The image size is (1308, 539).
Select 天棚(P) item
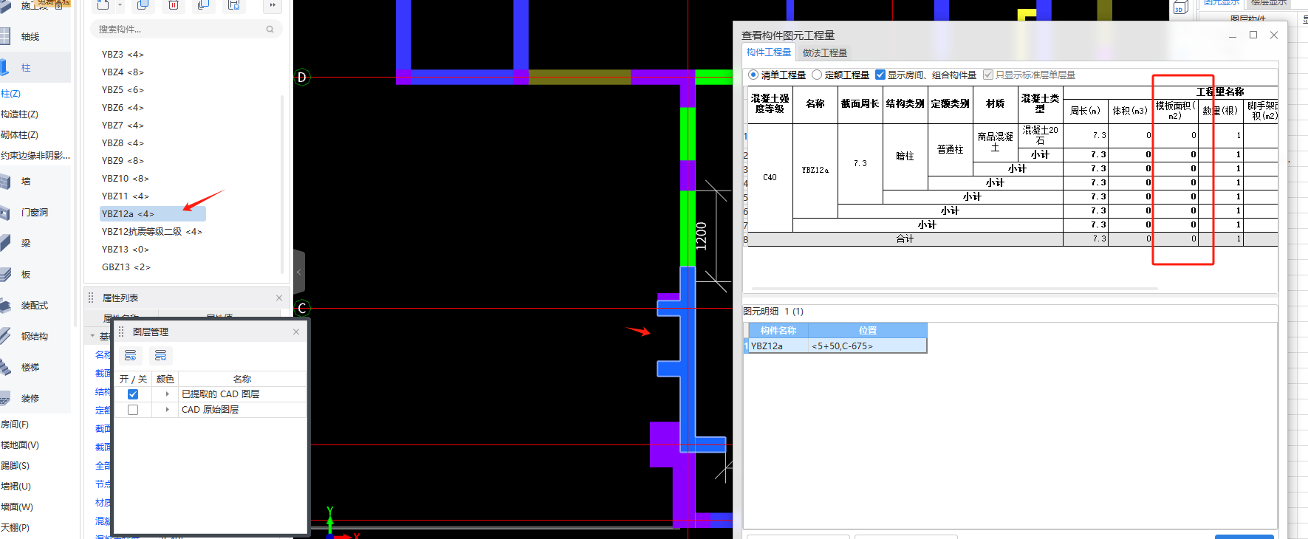[15, 528]
